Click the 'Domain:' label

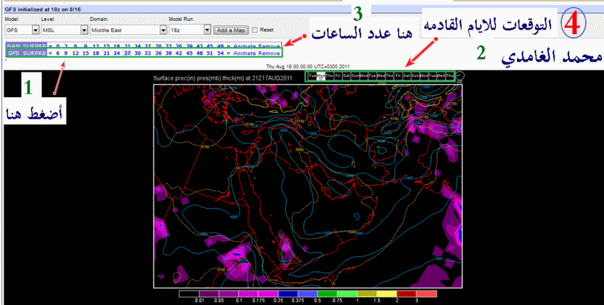click(x=98, y=19)
